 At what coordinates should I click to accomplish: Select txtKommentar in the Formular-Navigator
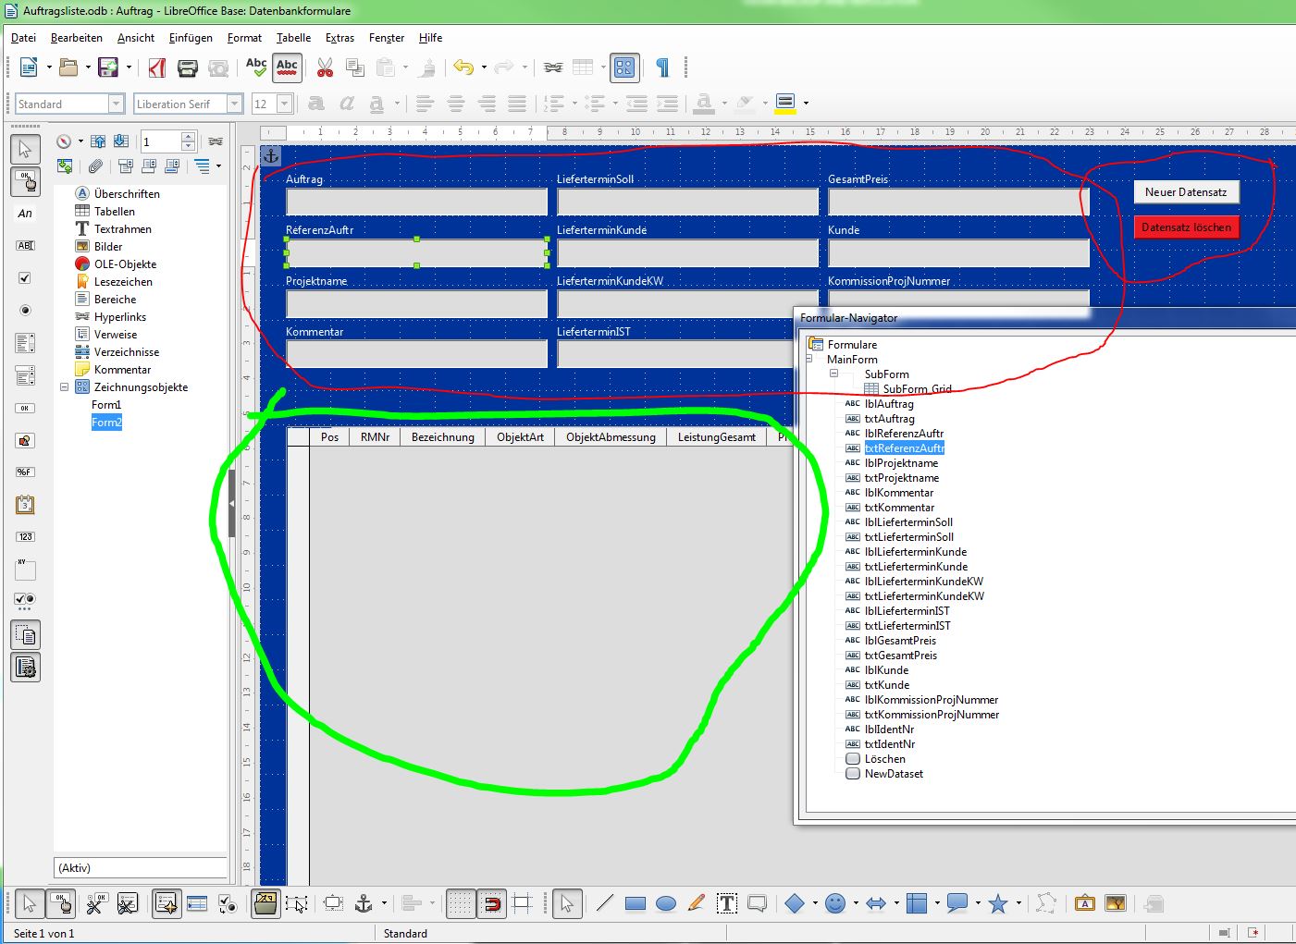[899, 508]
